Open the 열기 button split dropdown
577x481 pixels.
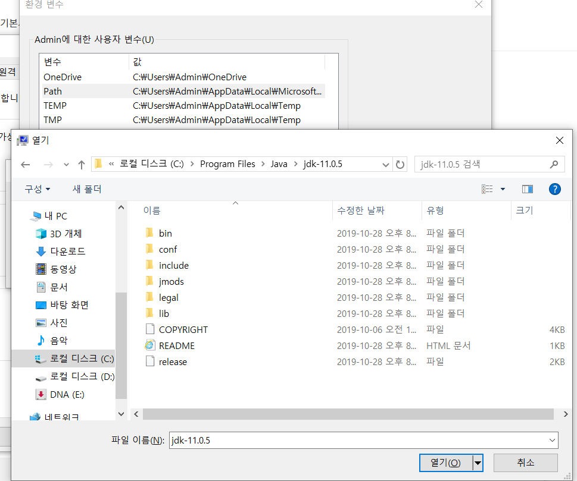point(478,463)
